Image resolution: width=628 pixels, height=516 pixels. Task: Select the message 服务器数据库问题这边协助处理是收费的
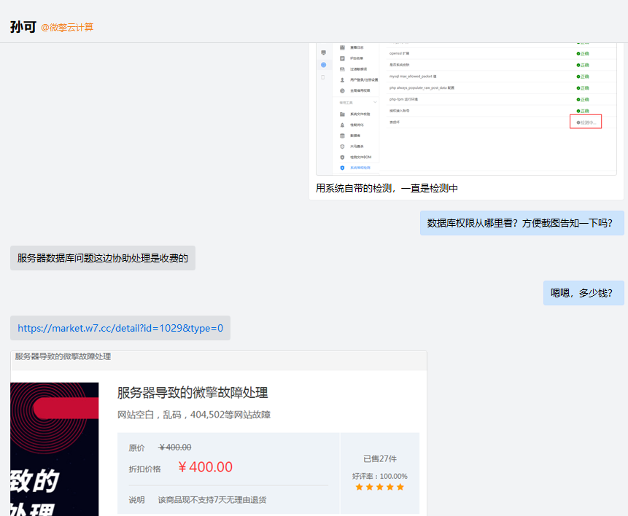click(103, 258)
